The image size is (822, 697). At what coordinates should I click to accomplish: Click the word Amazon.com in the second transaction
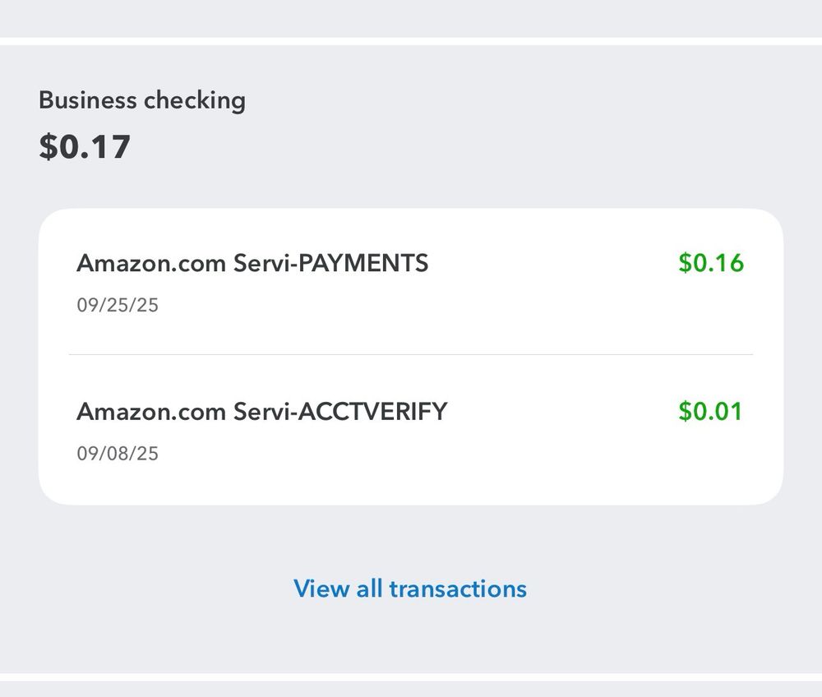[x=151, y=411]
